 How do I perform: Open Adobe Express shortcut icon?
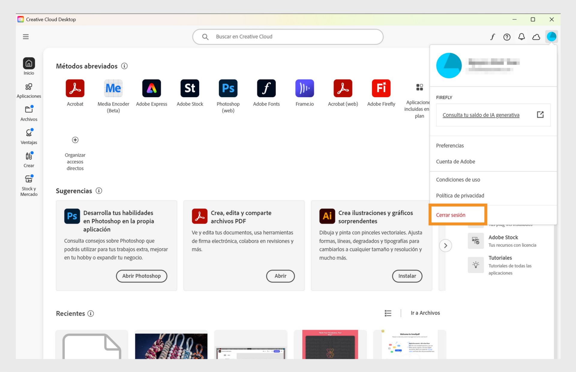pos(151,88)
